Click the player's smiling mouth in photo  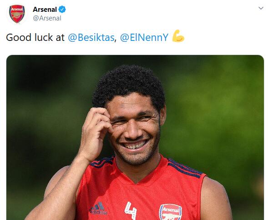point(135,145)
